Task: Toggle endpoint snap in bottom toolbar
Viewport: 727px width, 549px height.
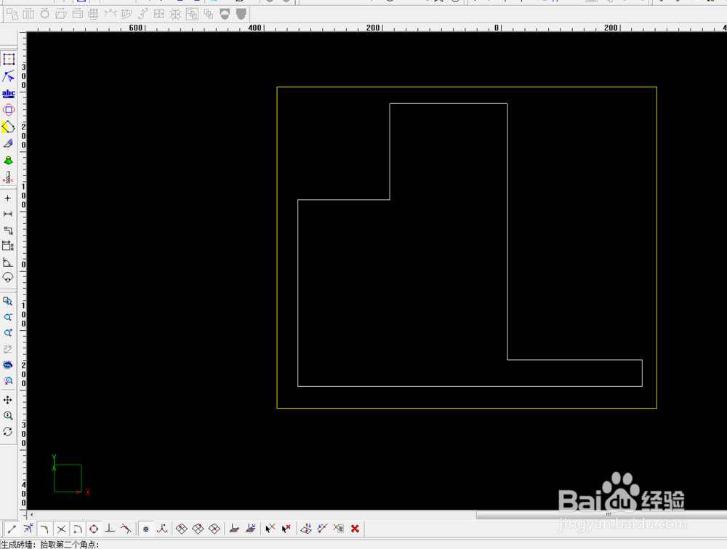Action: click(12, 529)
